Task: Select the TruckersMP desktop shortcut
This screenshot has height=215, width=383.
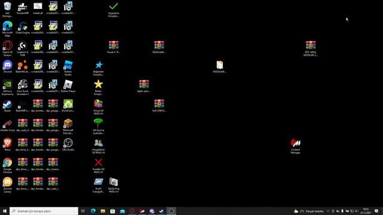Action: pyautogui.click(x=23, y=8)
